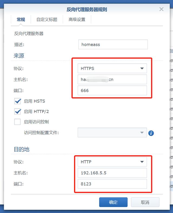The image size is (173, 213).
Task: Enable the 启用访问控制 checkbox
Action: click(x=18, y=122)
